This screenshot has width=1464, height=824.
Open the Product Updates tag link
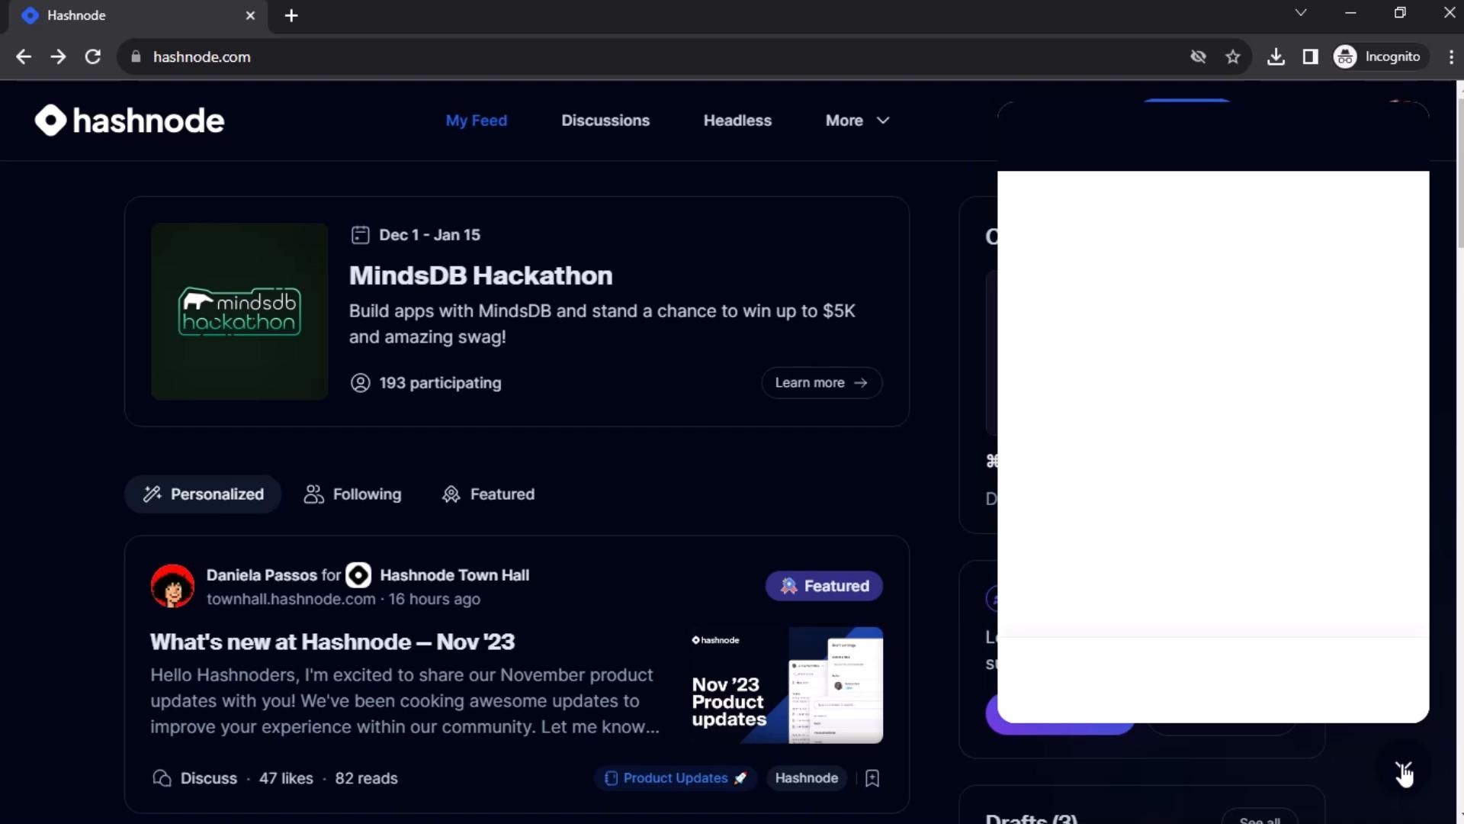675,778
